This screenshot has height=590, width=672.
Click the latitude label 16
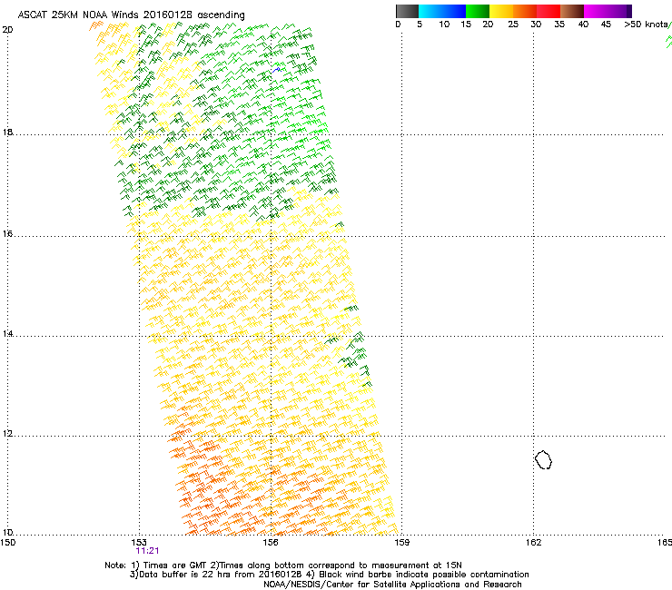tap(7, 233)
